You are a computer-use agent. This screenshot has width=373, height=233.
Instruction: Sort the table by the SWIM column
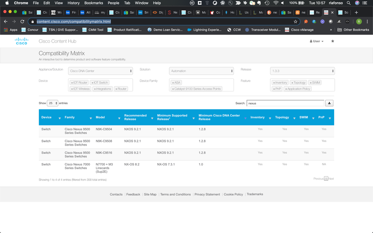click(306, 118)
